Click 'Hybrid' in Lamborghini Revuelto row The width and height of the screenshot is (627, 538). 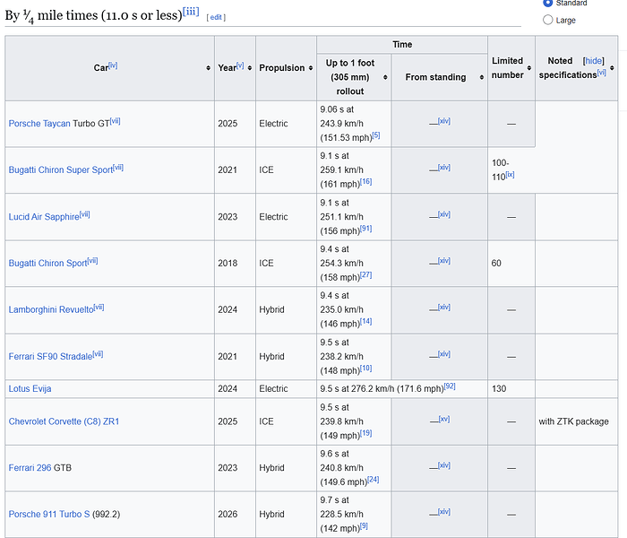click(x=271, y=309)
